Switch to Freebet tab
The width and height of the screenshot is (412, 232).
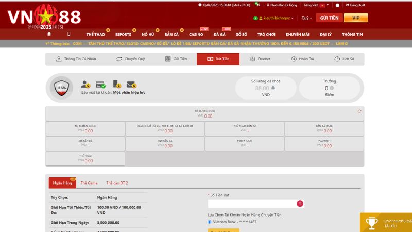(260, 59)
